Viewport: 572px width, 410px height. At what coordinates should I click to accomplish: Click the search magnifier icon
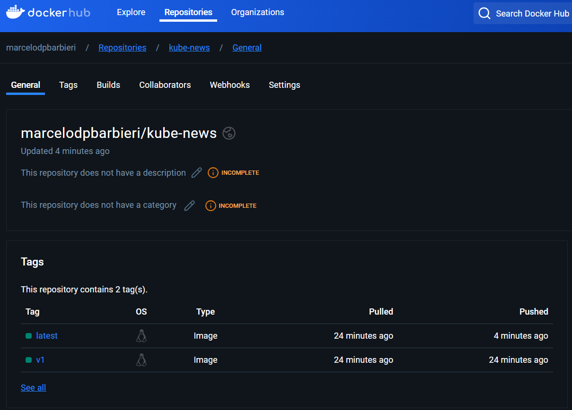click(484, 13)
